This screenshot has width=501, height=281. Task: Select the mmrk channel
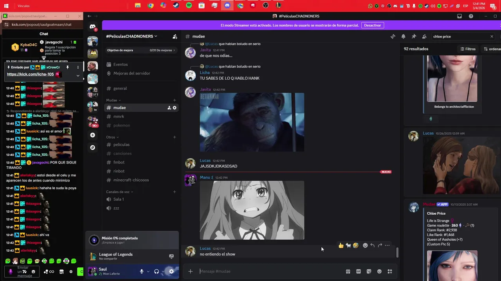point(119,116)
